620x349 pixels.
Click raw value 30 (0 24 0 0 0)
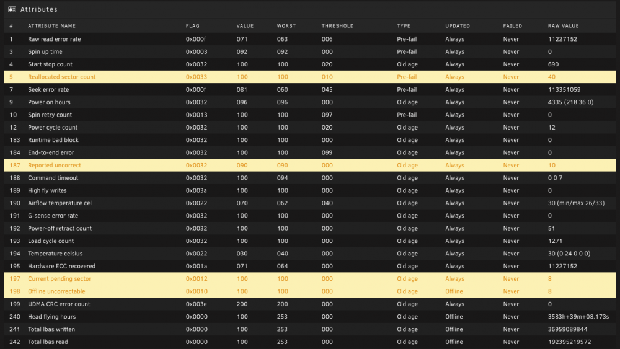point(569,254)
